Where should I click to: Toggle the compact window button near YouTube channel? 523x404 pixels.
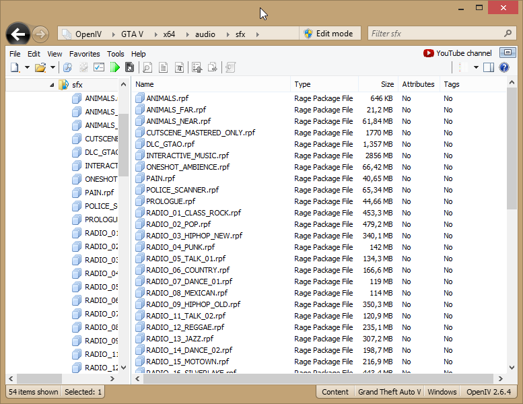coord(508,53)
